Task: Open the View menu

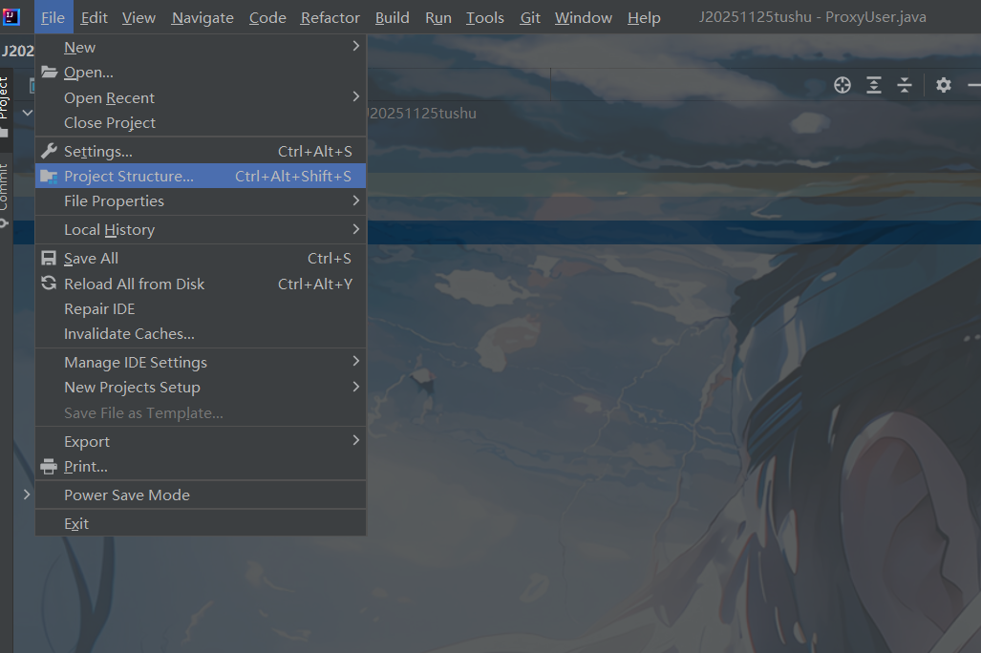Action: click(139, 17)
